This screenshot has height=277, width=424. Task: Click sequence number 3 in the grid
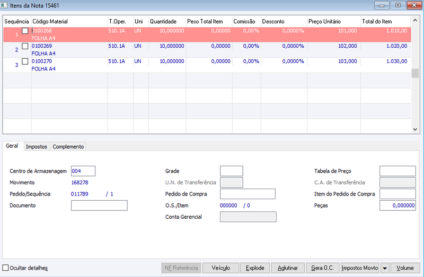click(x=17, y=65)
